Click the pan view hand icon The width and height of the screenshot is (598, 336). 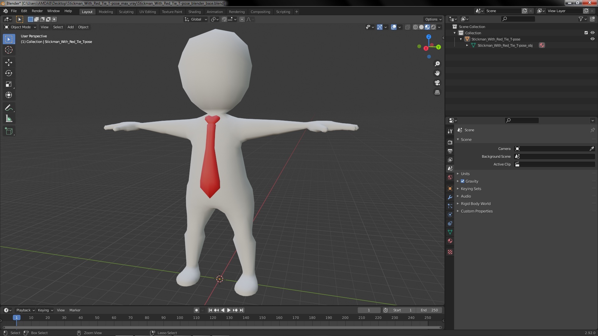[x=437, y=73]
